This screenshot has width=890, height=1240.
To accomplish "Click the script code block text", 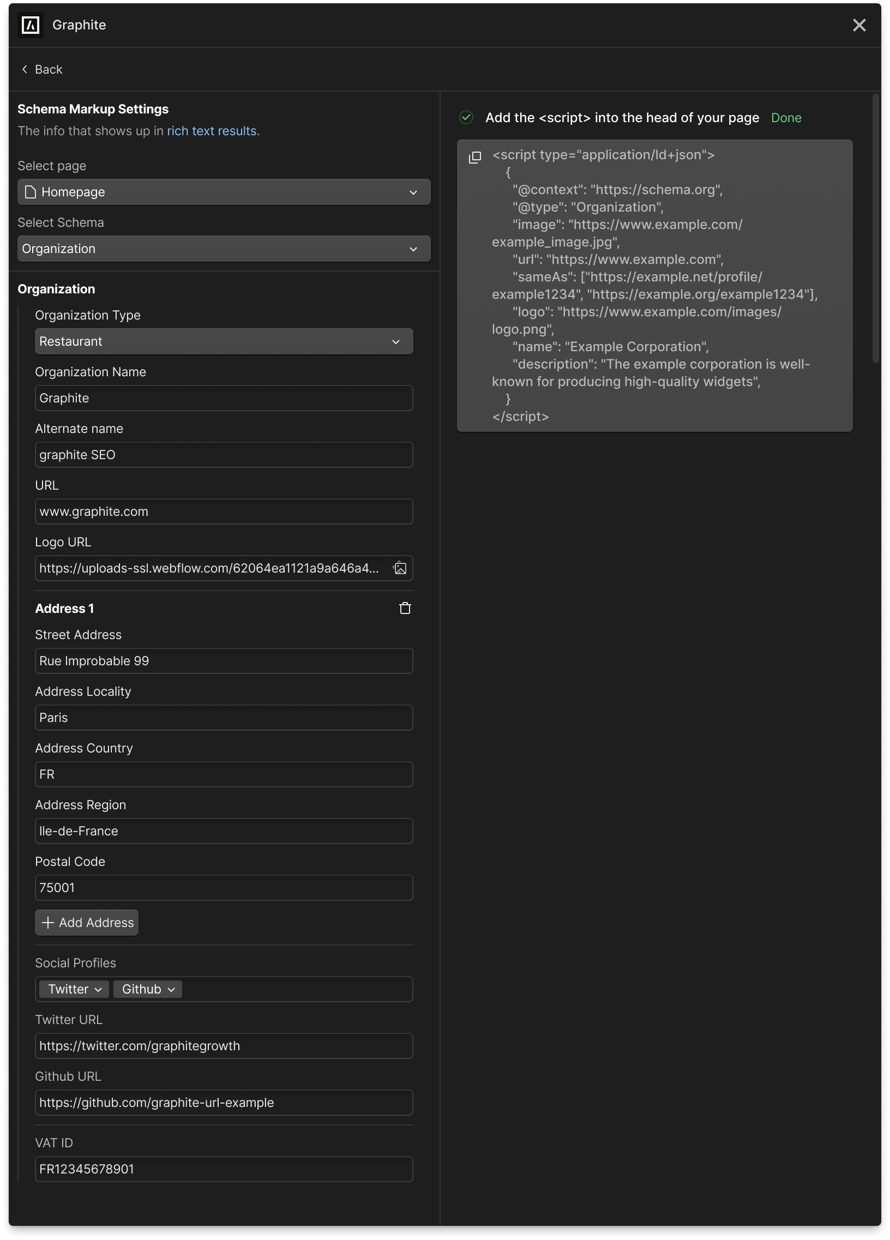I will click(655, 286).
